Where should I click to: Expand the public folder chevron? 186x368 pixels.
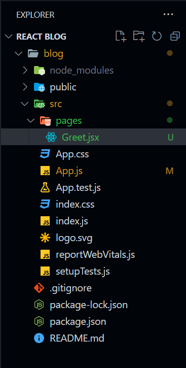point(25,87)
